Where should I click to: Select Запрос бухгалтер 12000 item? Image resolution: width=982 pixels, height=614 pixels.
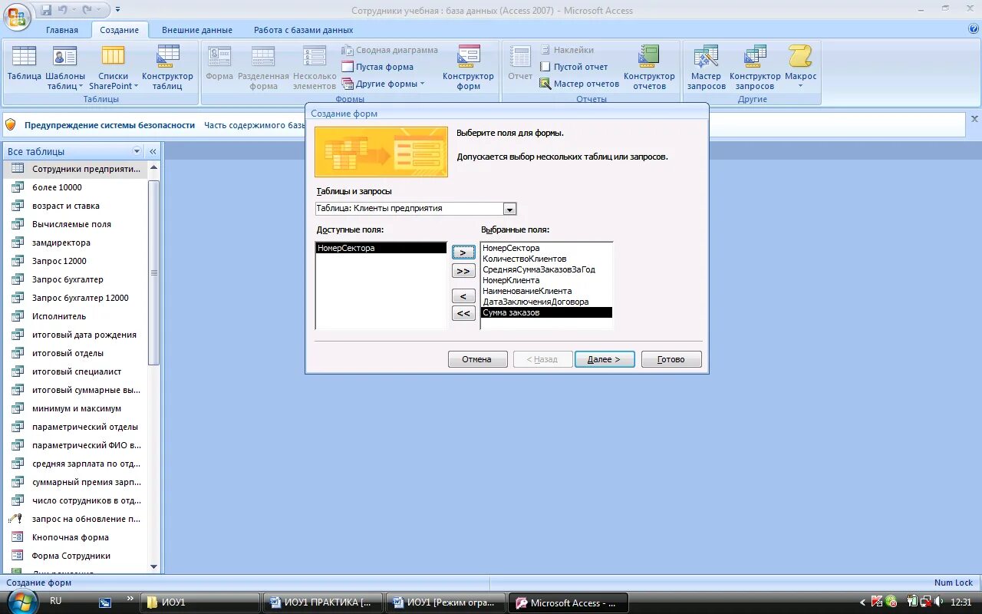(75, 298)
